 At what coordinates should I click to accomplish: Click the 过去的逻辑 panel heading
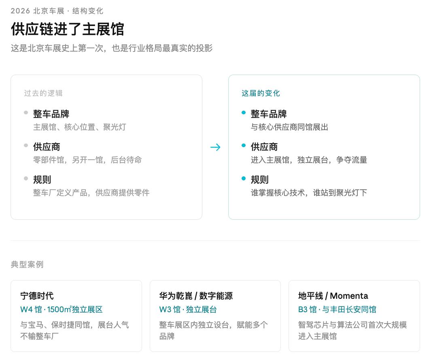(43, 93)
